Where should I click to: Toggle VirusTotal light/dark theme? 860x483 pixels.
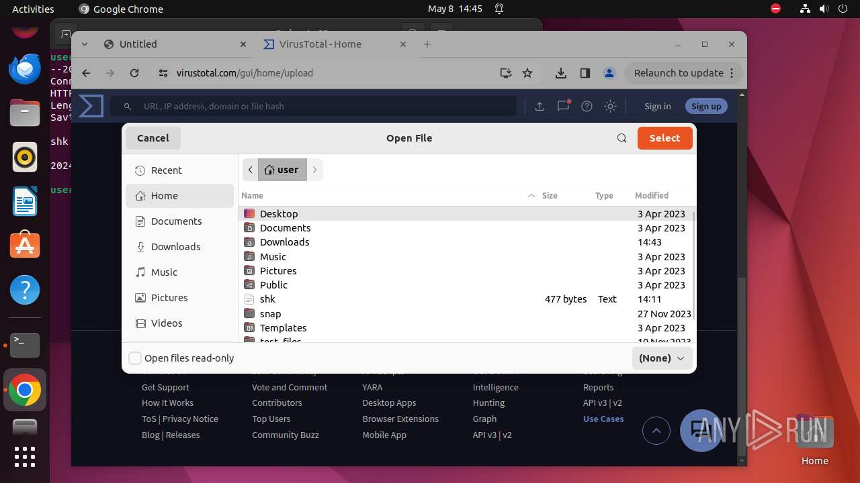click(610, 106)
